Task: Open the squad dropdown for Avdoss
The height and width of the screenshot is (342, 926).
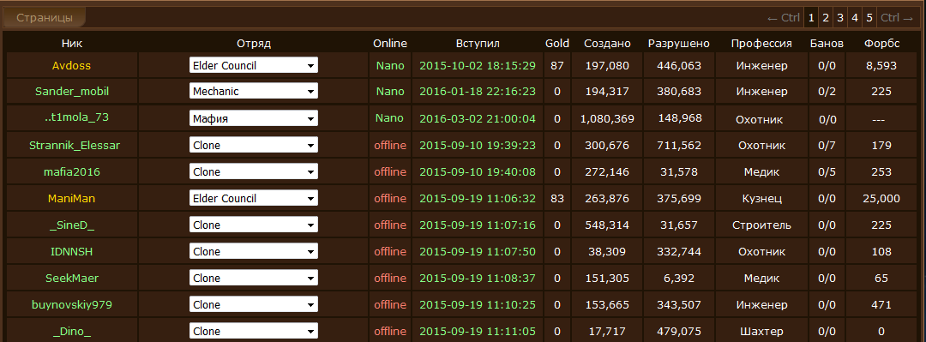Action: (x=253, y=65)
